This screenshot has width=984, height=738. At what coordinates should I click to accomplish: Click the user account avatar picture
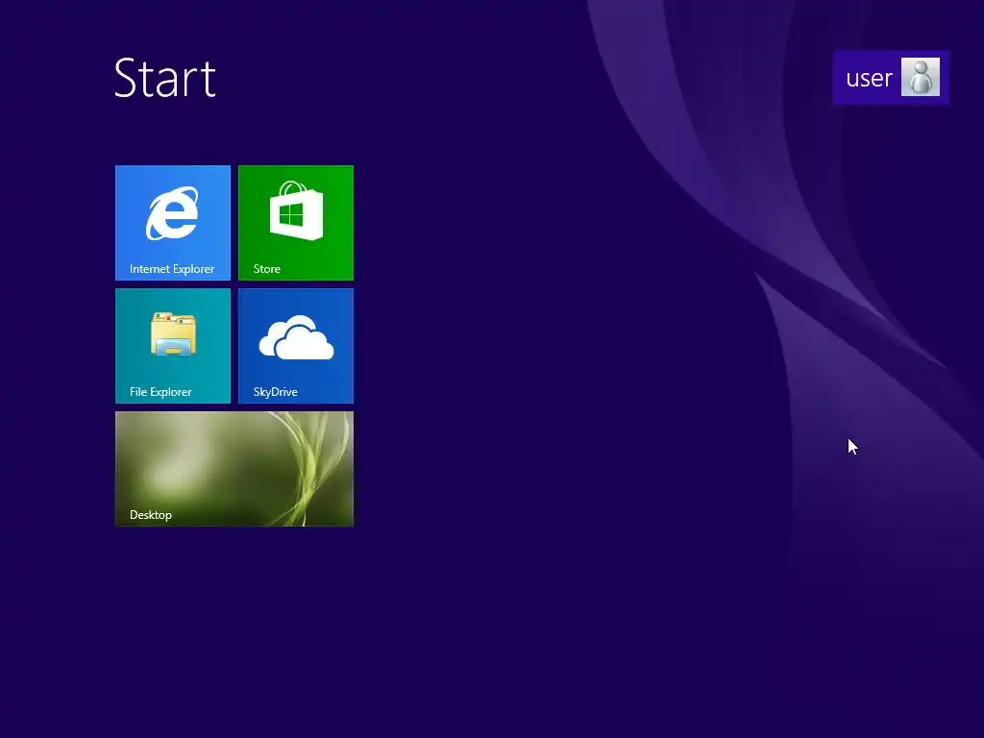(920, 77)
